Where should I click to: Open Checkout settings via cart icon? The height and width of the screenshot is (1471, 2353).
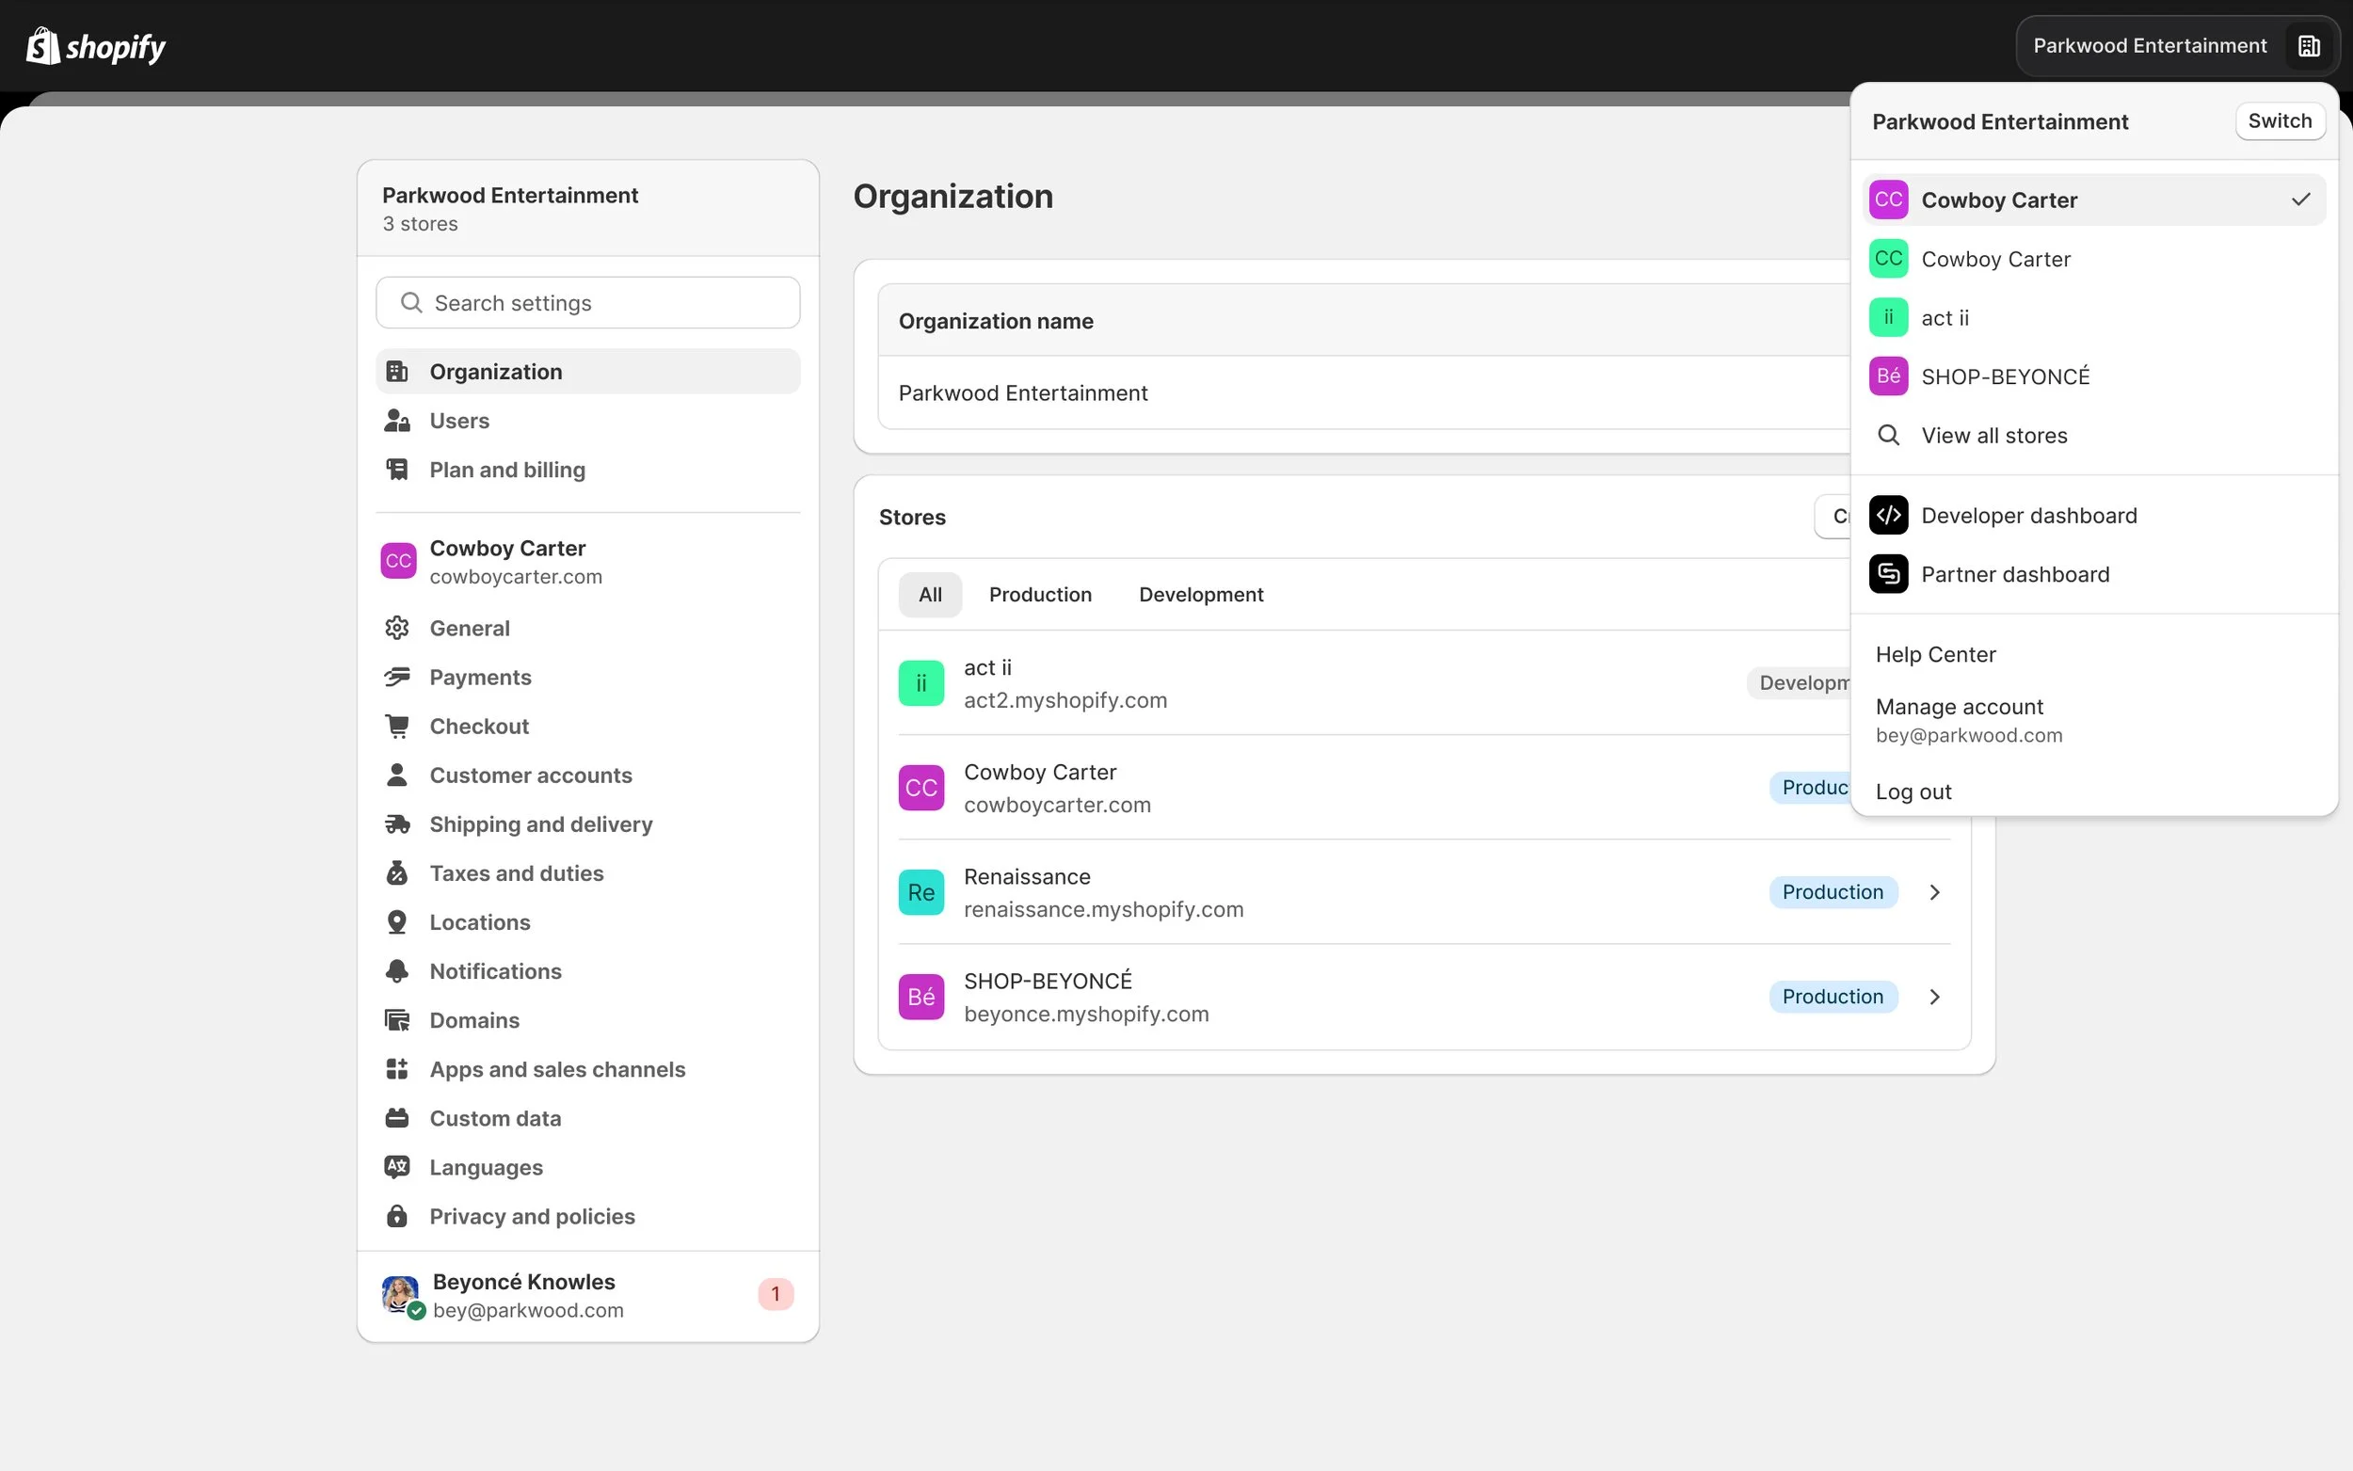tap(398, 726)
